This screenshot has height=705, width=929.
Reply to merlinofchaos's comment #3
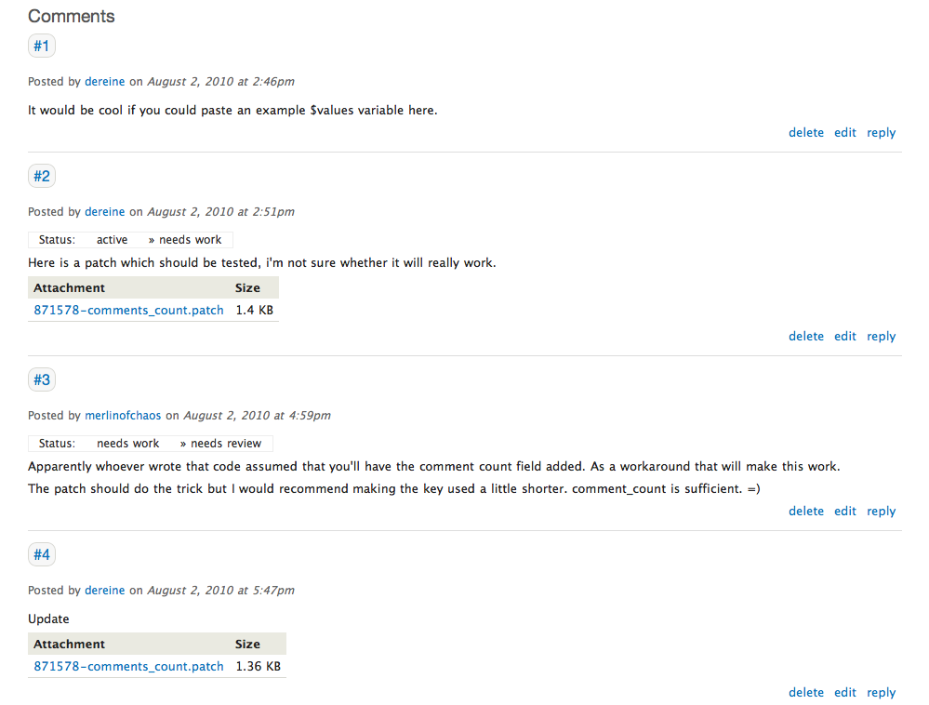(x=881, y=512)
